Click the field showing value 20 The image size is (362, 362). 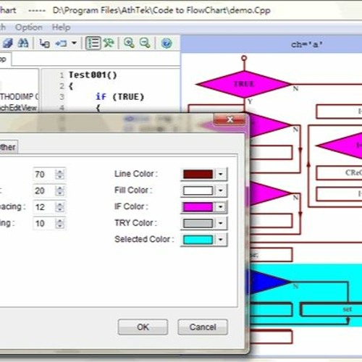click(44, 190)
